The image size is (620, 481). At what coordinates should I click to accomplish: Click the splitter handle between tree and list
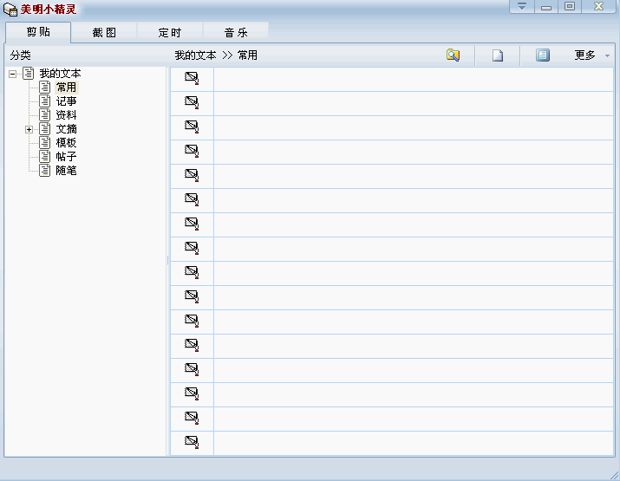167,261
